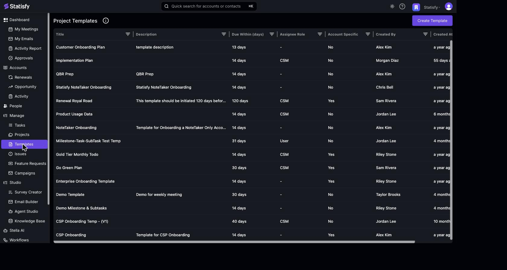Viewport: 507px width, 270px height.
Task: Open the help question mark icon
Action: pos(402,6)
